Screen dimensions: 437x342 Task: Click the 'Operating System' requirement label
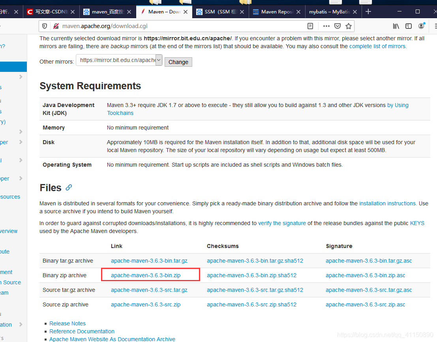click(67, 165)
